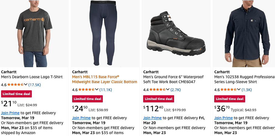This screenshot has width=275, height=136.
Task: Open the 11.1K reviews link
Action: pos(106,90)
